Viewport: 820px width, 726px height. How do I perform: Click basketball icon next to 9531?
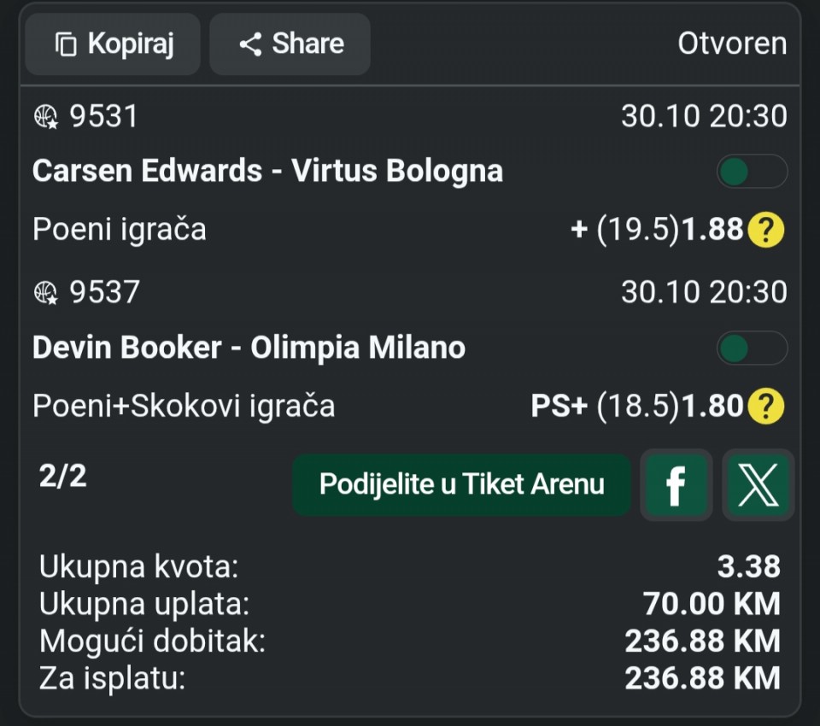tap(46, 116)
